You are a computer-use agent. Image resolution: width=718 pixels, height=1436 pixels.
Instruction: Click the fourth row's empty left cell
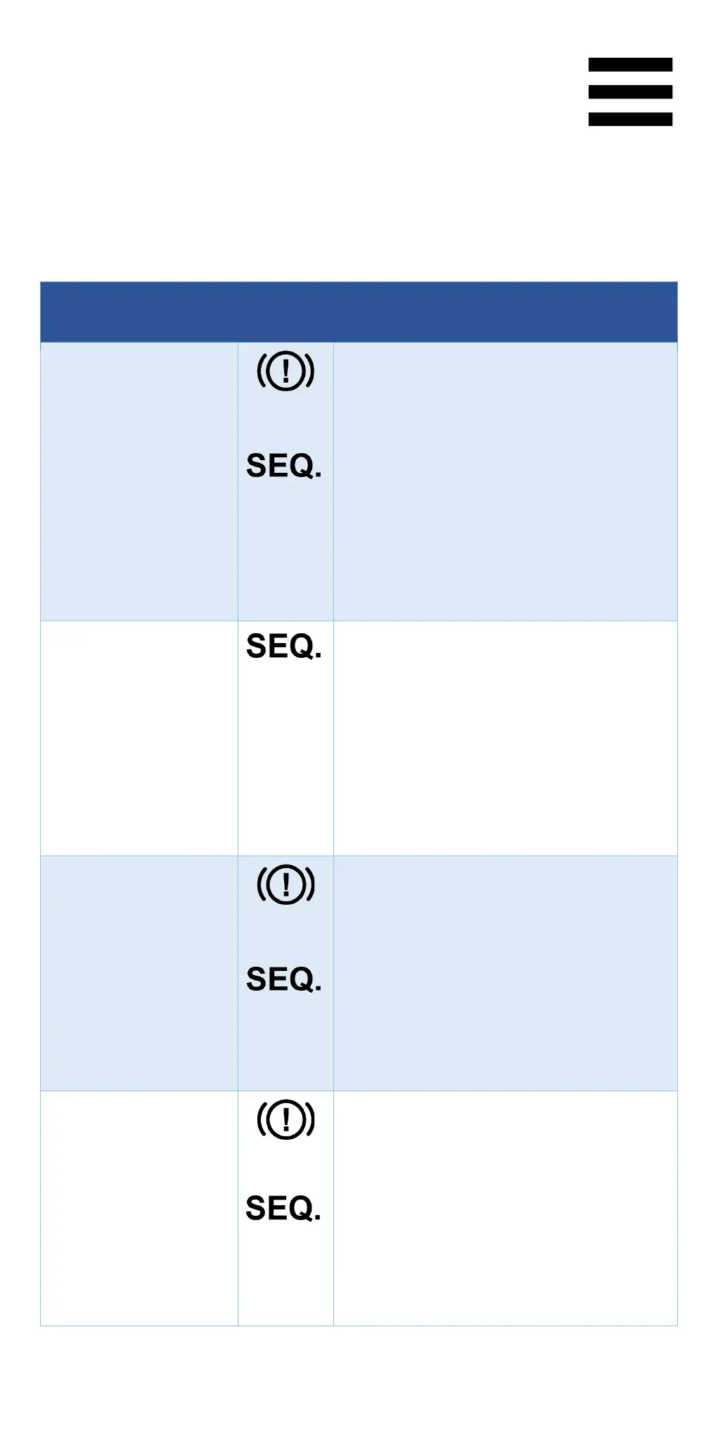[x=139, y=1208]
